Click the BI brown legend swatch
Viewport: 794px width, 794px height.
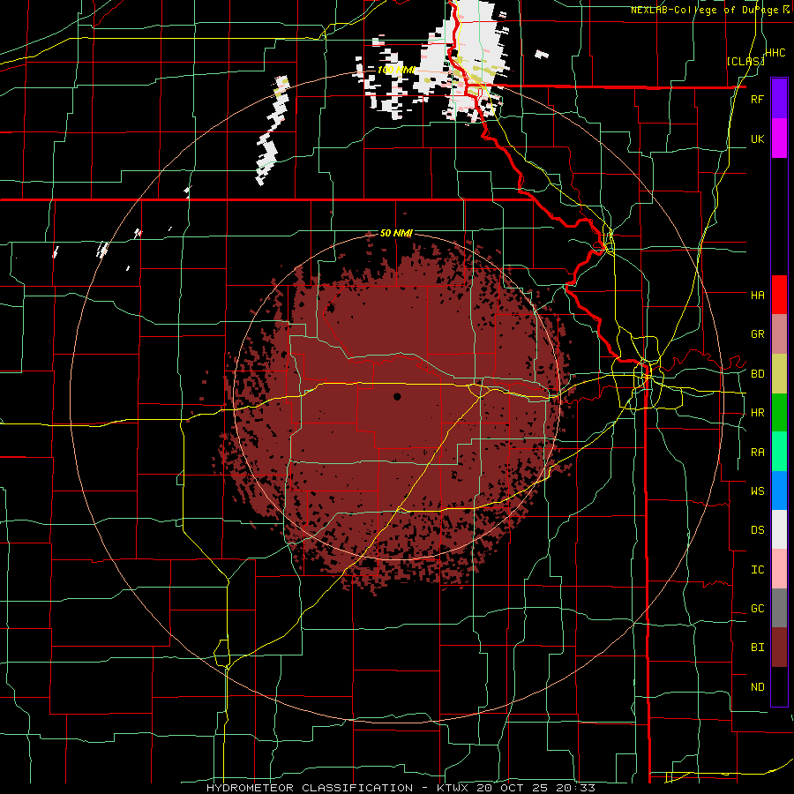coord(779,648)
